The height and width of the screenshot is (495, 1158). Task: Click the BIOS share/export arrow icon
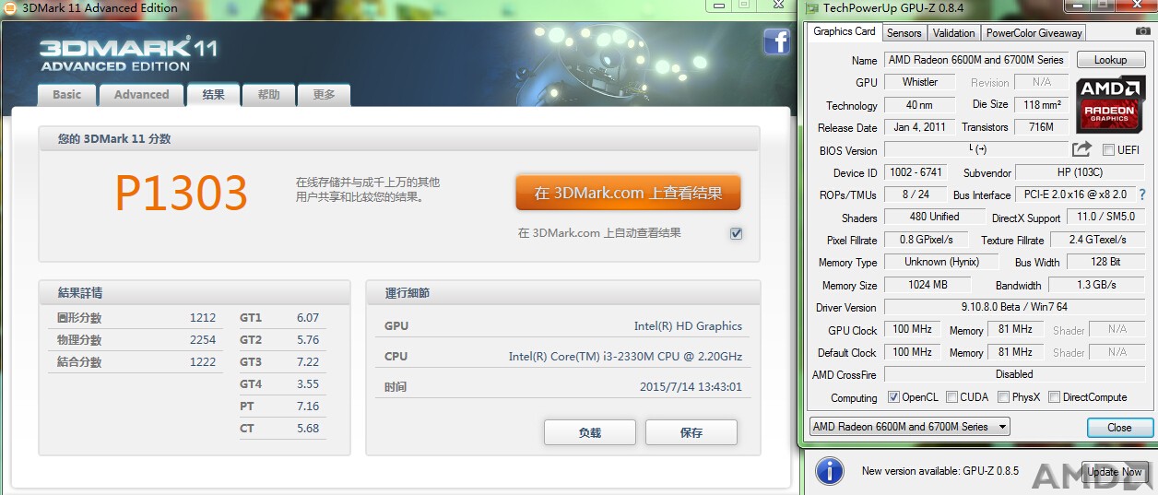[1081, 149]
